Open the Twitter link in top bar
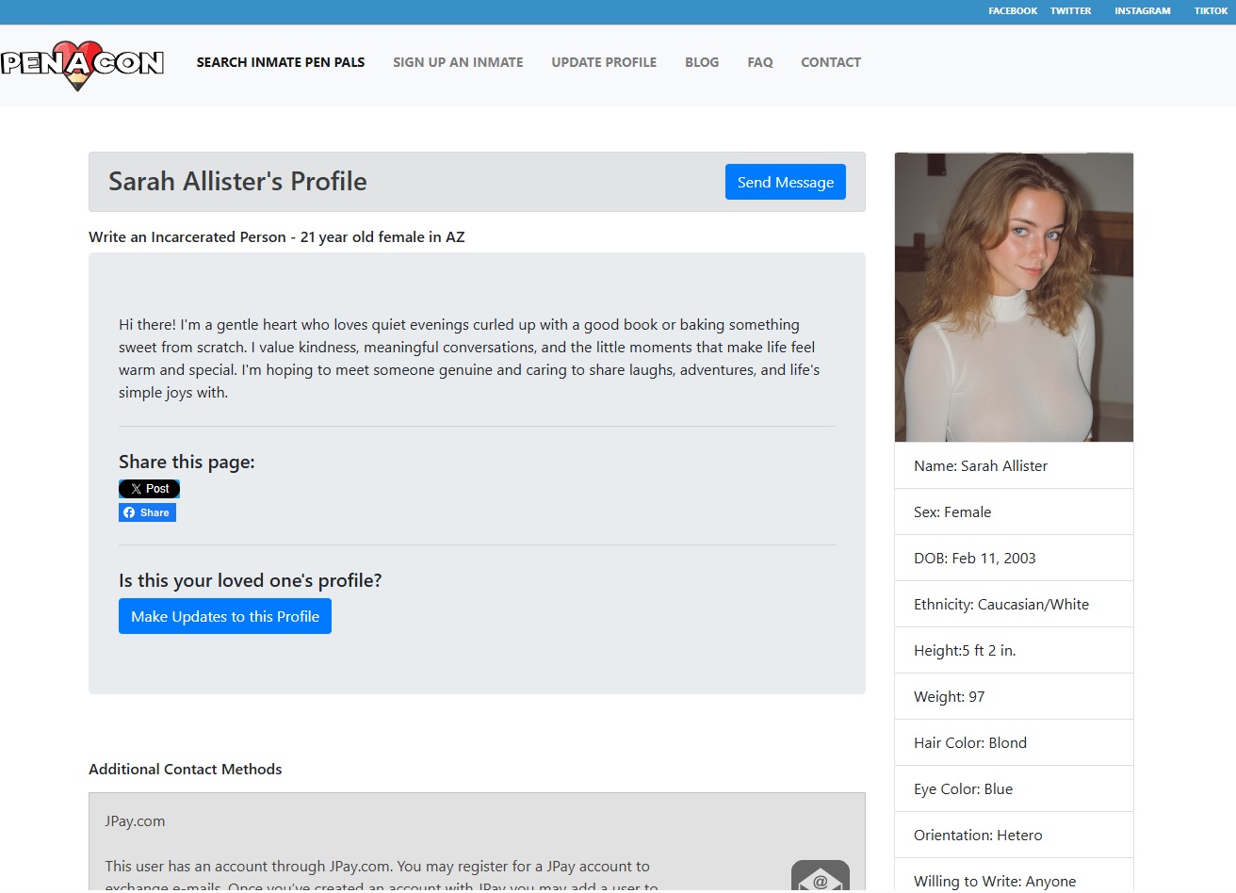 [x=1071, y=11]
